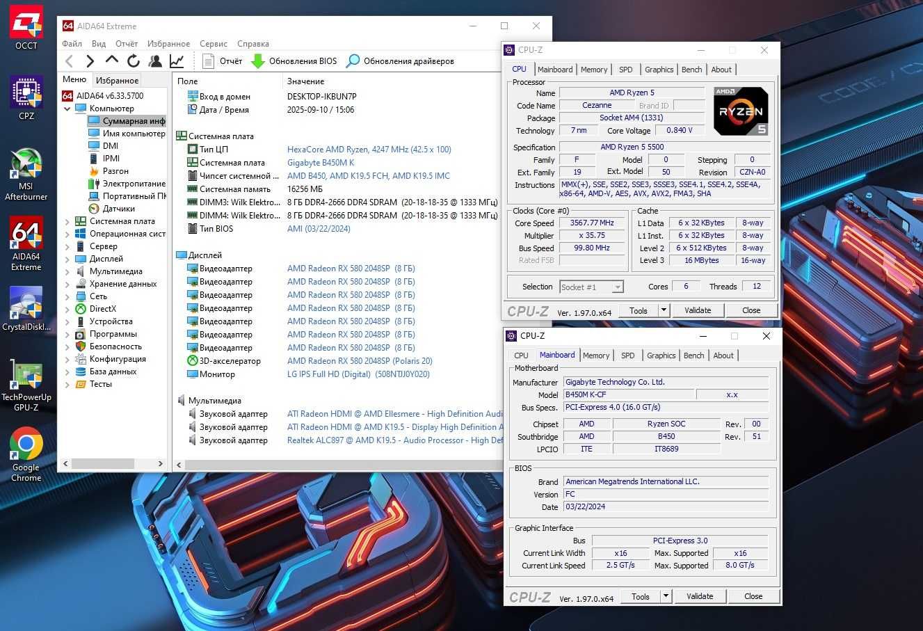Viewport: 923px width, 631px height.
Task: Switch to Mainboard tab in upper CPU-Z window
Action: coord(555,70)
